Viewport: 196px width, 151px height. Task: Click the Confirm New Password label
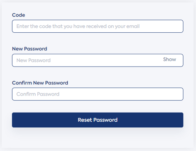(40, 83)
